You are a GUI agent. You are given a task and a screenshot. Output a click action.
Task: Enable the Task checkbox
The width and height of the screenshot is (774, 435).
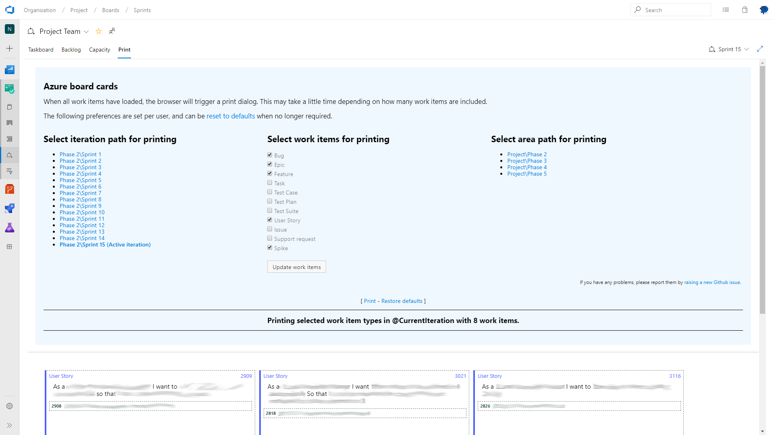pyautogui.click(x=270, y=183)
